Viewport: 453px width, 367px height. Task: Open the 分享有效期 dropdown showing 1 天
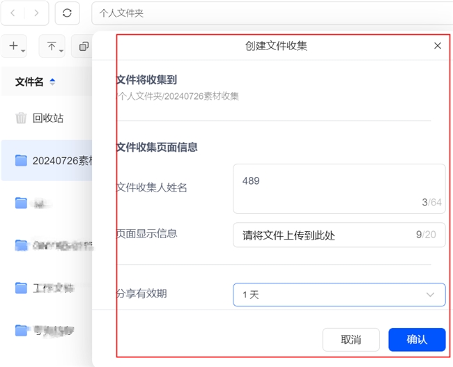pos(339,295)
